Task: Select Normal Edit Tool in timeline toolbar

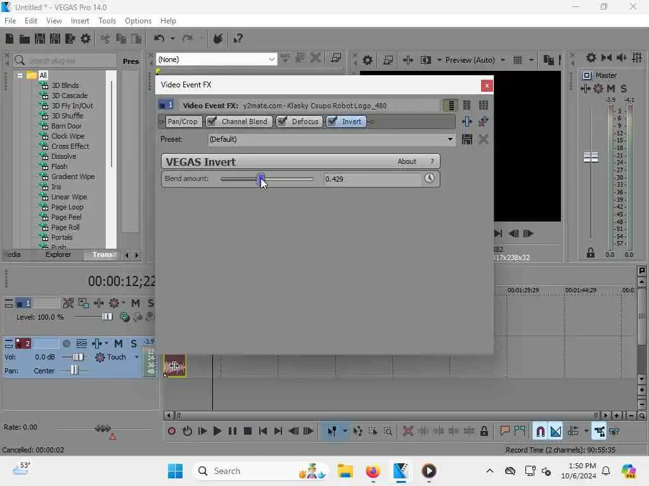Action: (x=331, y=432)
